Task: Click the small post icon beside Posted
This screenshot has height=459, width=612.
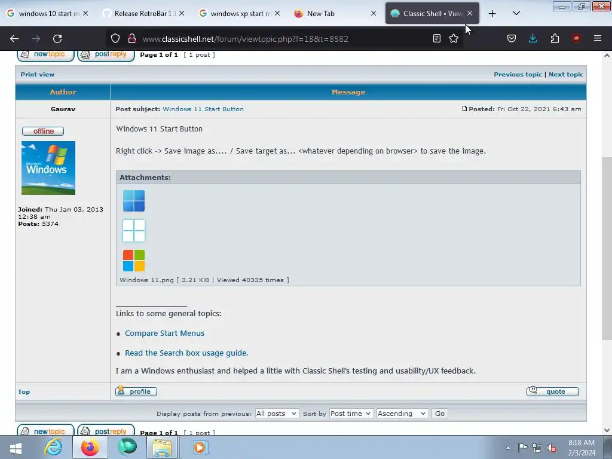Action: point(464,109)
